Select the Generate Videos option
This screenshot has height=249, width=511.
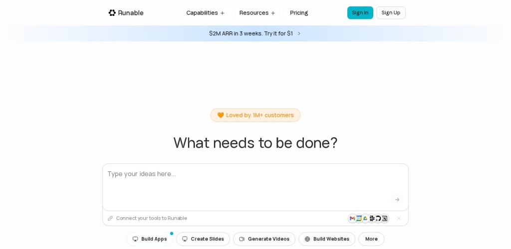click(x=264, y=239)
